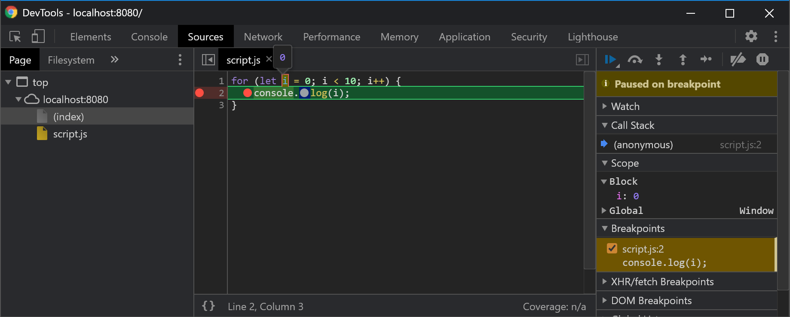Toggle Pause on exceptions button

[x=762, y=60]
